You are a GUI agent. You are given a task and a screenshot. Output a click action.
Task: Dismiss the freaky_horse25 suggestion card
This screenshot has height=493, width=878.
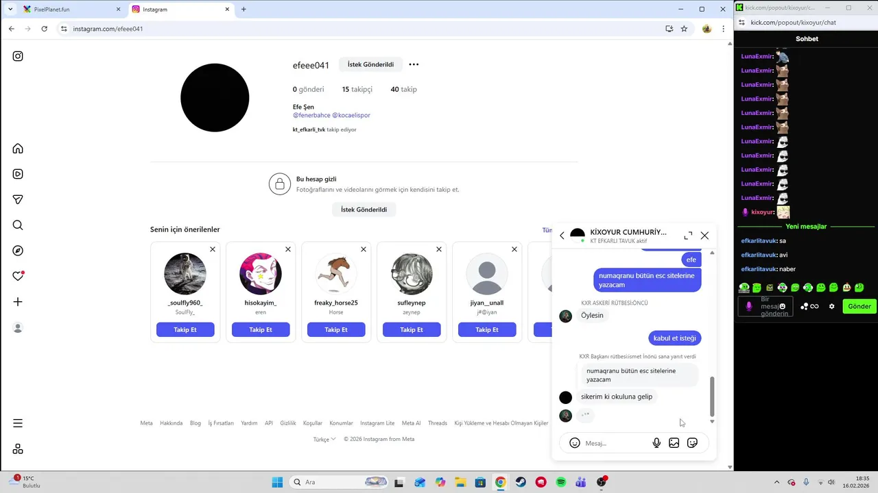pyautogui.click(x=364, y=249)
